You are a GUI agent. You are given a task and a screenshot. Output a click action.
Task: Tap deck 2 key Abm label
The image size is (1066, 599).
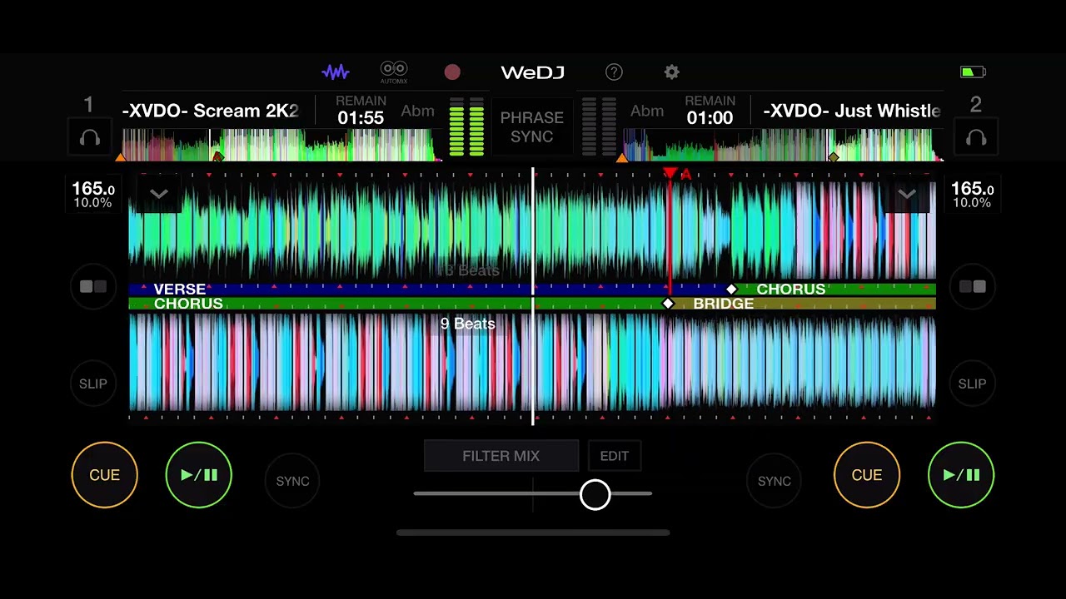[x=647, y=111]
